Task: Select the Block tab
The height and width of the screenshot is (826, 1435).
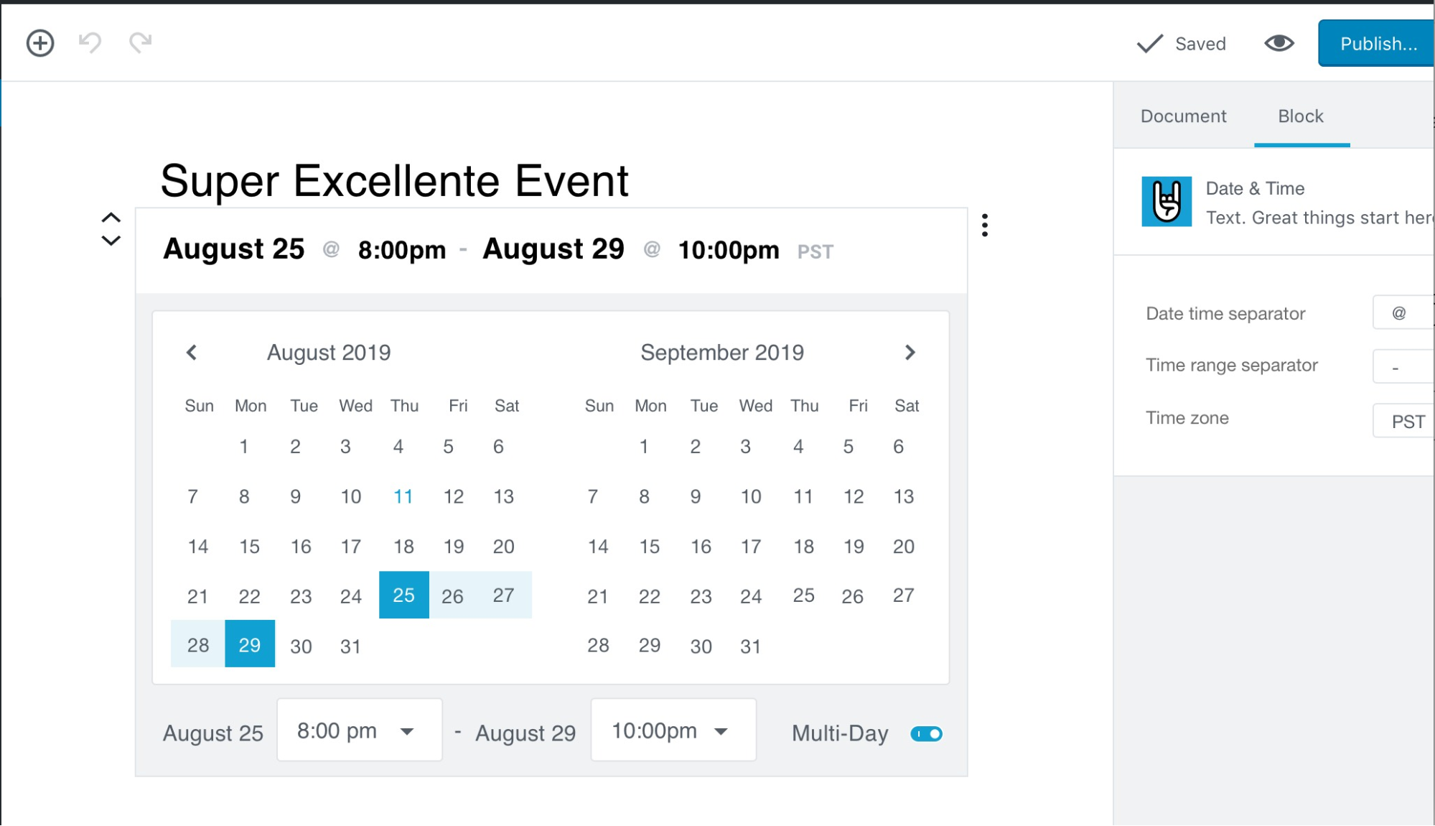Action: point(1300,116)
